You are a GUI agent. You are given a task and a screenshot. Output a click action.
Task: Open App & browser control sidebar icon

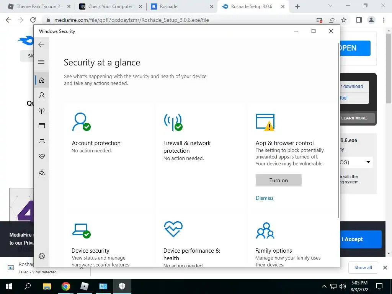pyautogui.click(x=41, y=126)
